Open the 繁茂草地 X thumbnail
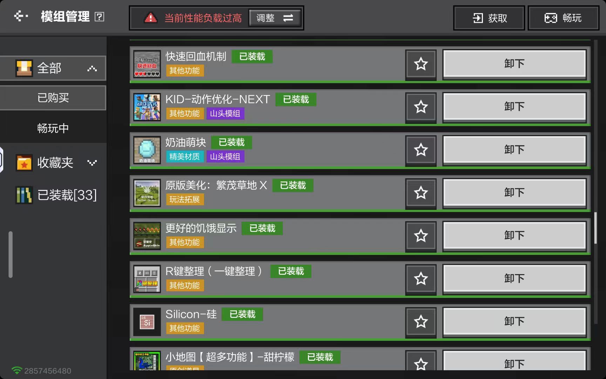 click(147, 193)
